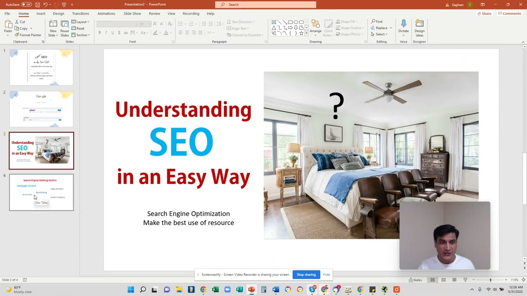Click the Paste clipboard icon
Screen dimensions: 527x296
coord(8,24)
